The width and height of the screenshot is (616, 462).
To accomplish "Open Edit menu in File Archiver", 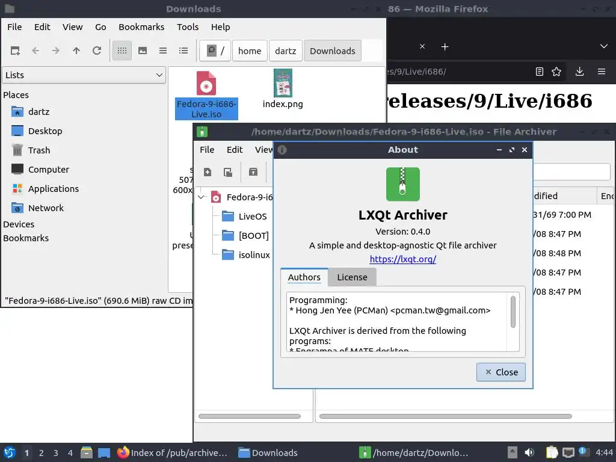I will 235,150.
